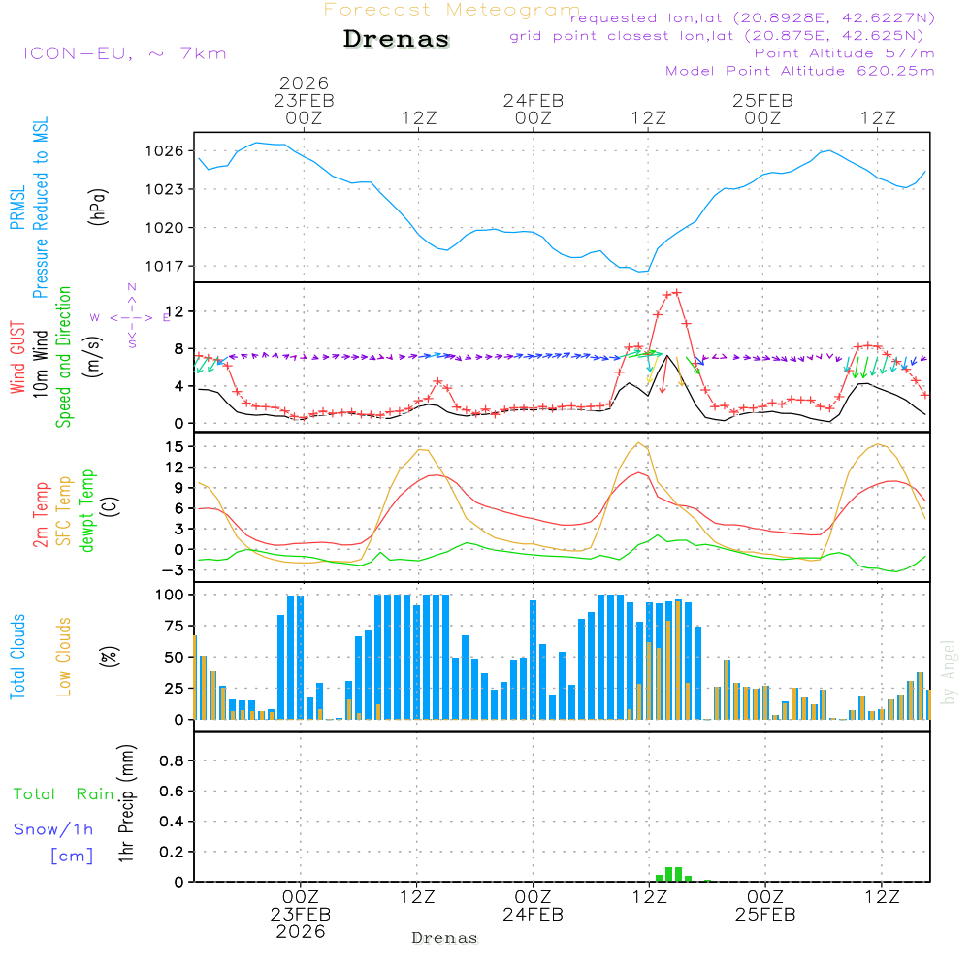The image size is (970, 970).
Task: Click the 24FEB 00Z label on top axis
Action: pos(533,109)
